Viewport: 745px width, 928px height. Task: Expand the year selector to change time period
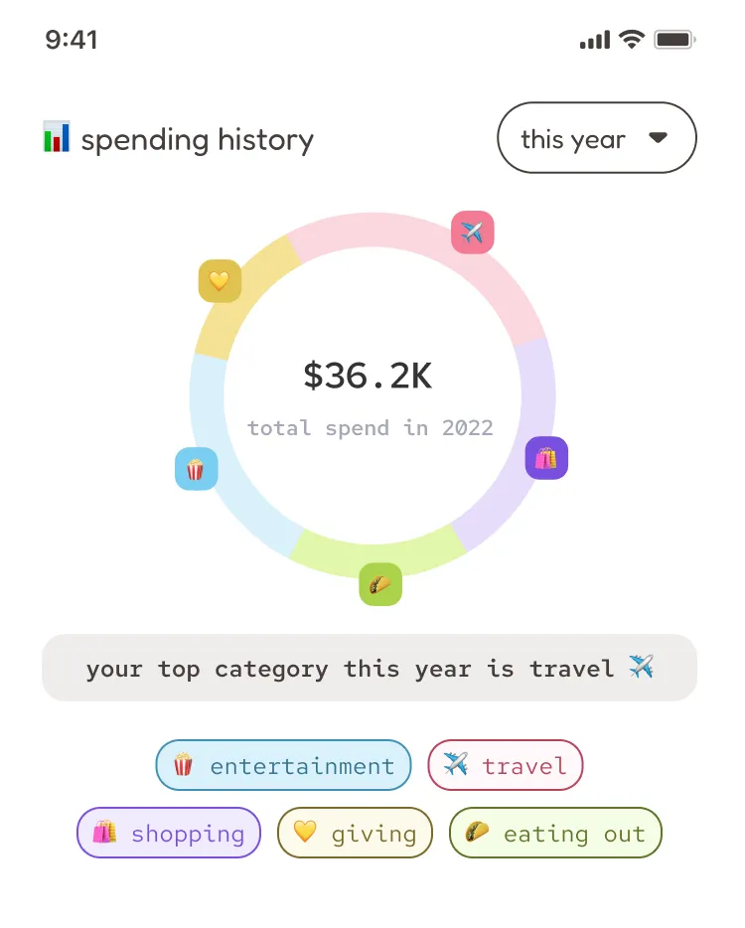(596, 138)
